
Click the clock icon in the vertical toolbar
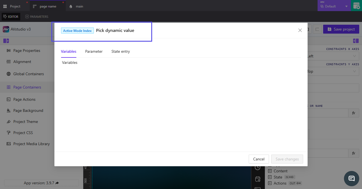(x=258, y=168)
